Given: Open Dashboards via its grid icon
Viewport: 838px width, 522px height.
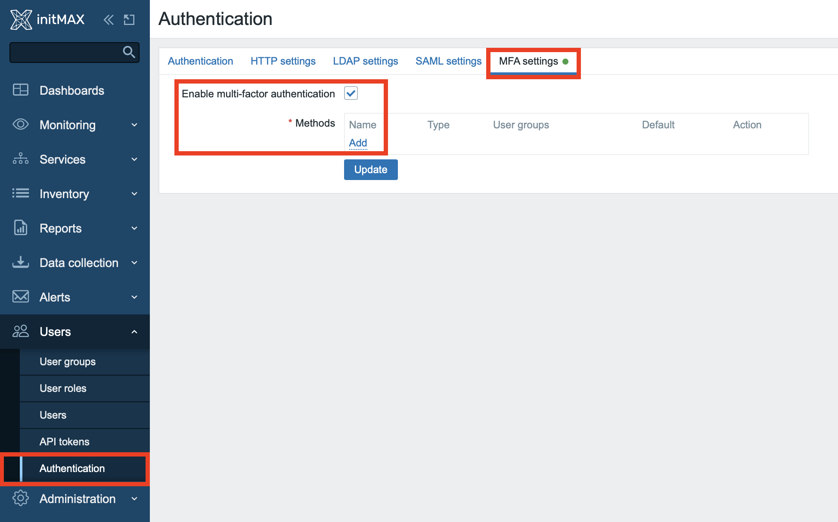Looking at the screenshot, I should [20, 90].
